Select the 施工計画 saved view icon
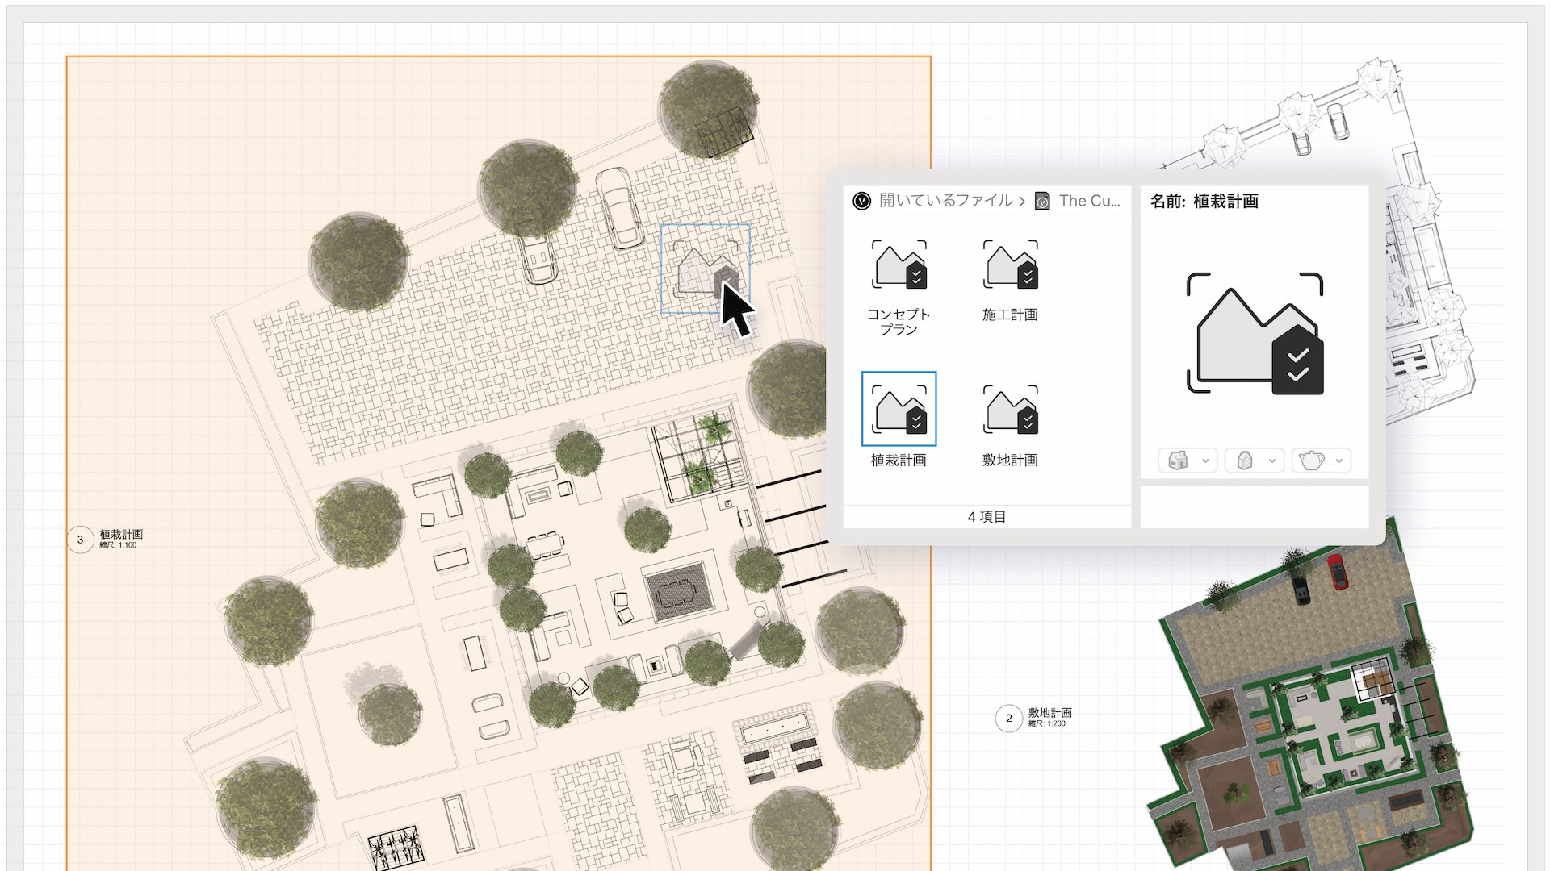The height and width of the screenshot is (871, 1550). (x=1010, y=265)
